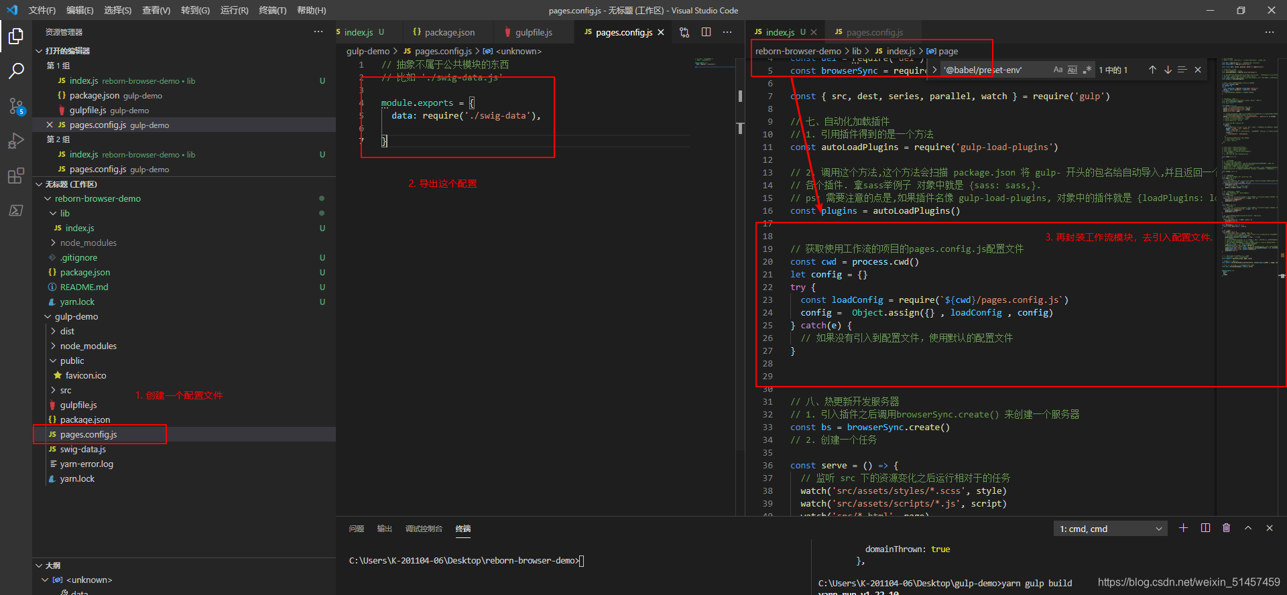Open the terminal selector dropdown '1: cmd, cmd'
The width and height of the screenshot is (1287, 595).
1110,529
